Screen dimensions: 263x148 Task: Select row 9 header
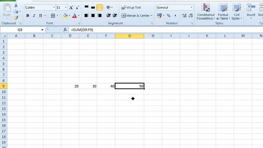[4, 86]
